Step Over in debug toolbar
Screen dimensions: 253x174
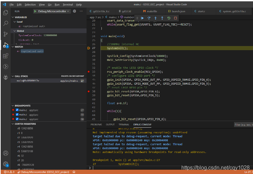pos(149,18)
